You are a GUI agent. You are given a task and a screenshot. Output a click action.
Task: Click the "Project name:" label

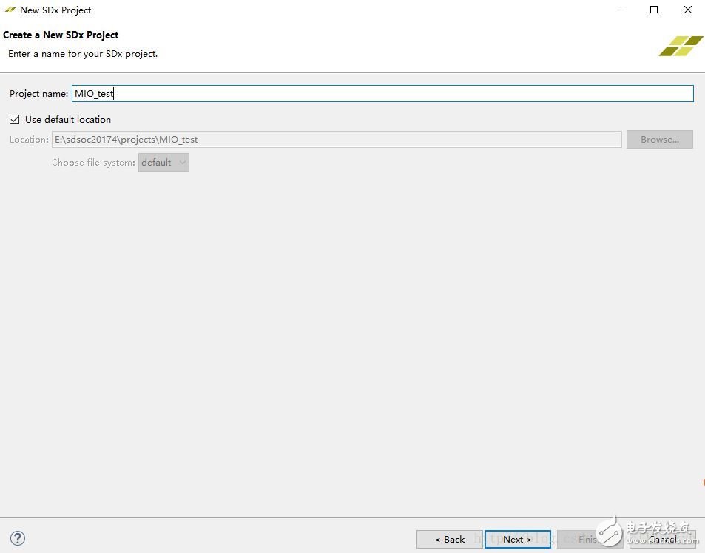(x=38, y=94)
